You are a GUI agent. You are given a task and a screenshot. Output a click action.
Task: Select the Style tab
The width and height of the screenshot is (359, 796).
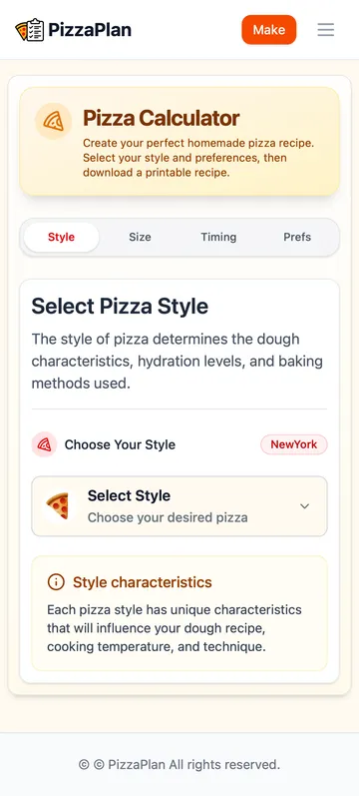(62, 237)
